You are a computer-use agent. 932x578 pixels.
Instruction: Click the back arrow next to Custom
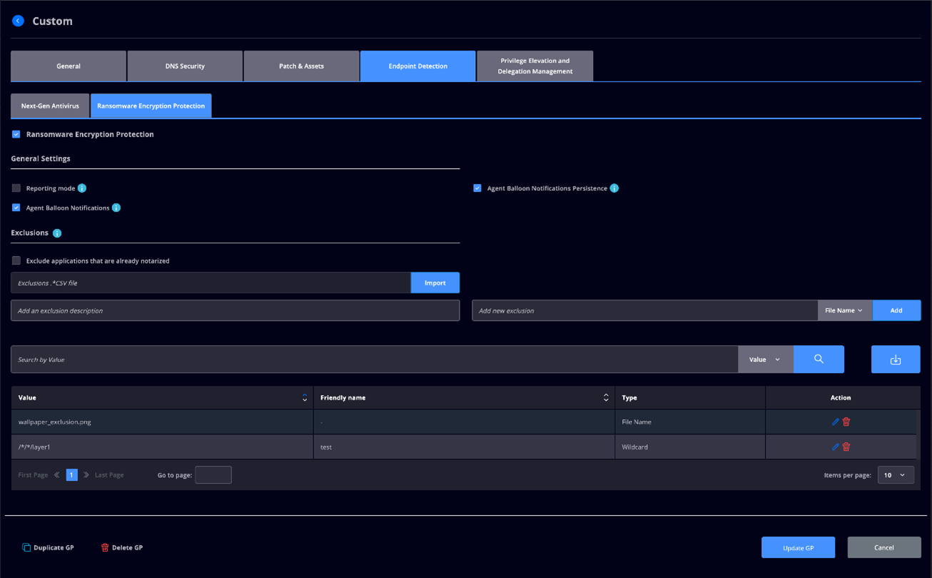18,21
